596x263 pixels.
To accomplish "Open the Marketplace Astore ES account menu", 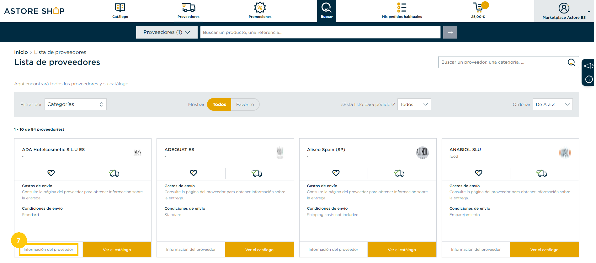I will 564,11.
